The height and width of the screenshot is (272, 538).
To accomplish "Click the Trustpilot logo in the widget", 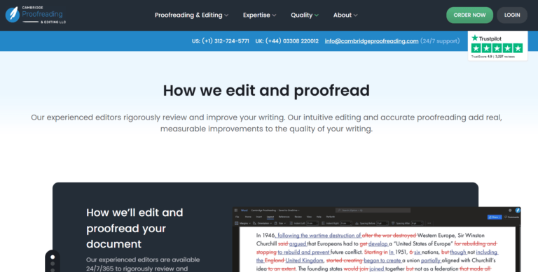I will 487,38.
